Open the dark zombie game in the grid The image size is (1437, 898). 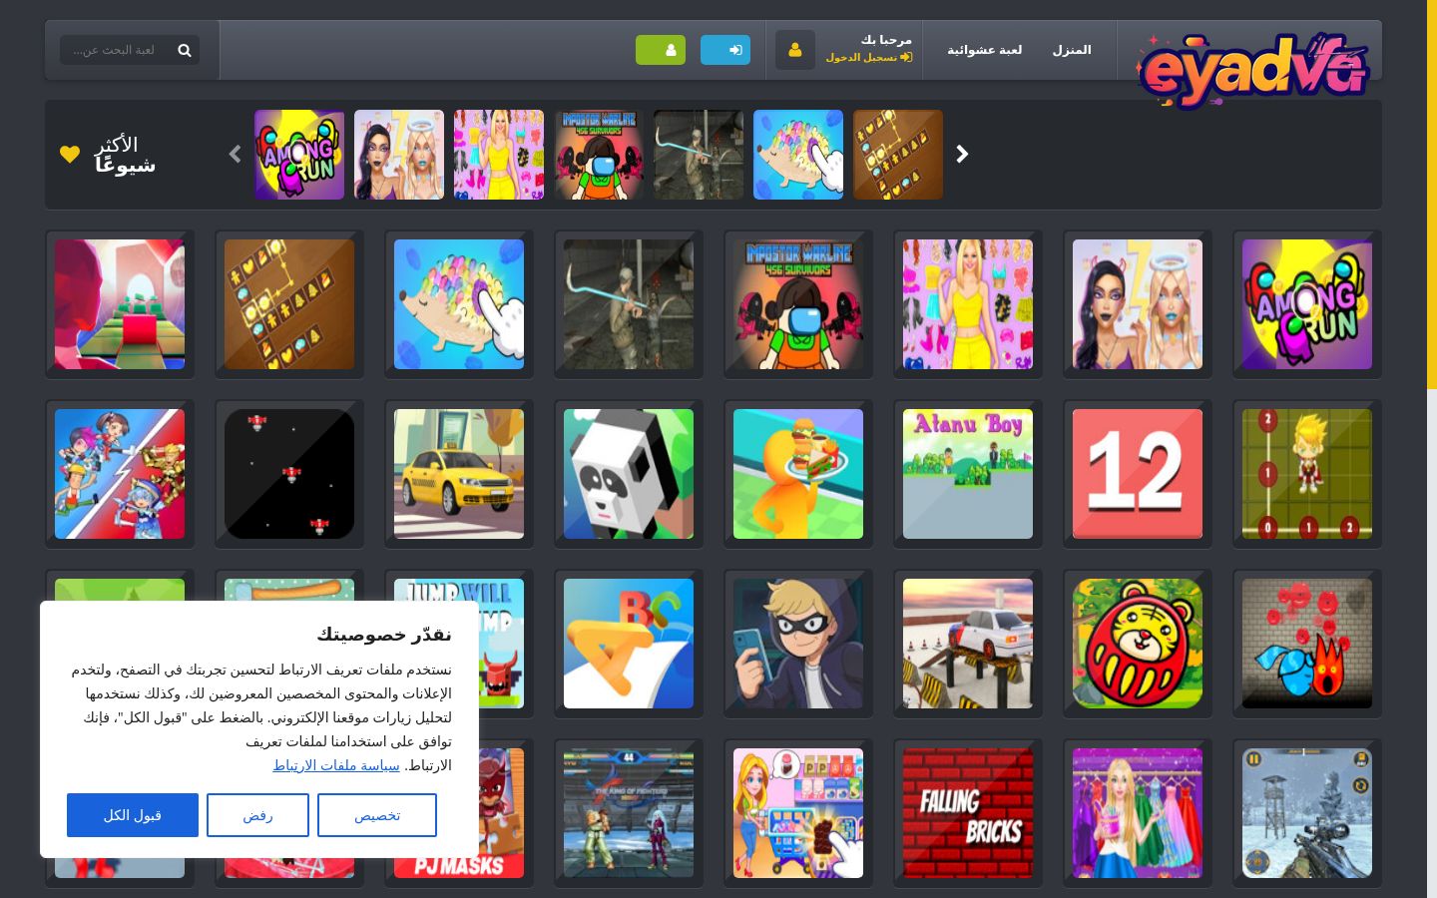[x=629, y=304]
